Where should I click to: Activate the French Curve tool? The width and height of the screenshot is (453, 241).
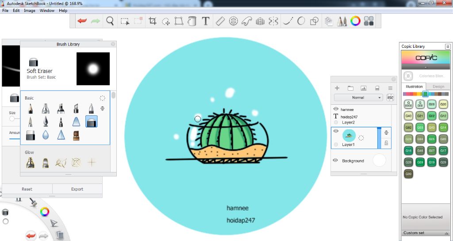pyautogui.click(x=246, y=21)
